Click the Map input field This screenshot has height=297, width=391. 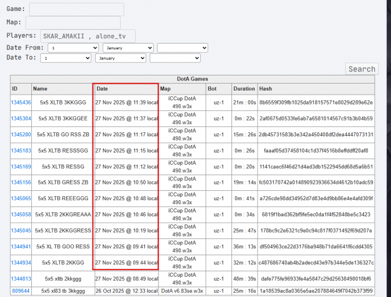click(x=73, y=23)
